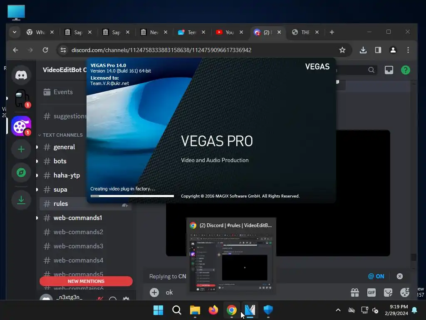This screenshot has width=426, height=320.
Task: Open Discord direct messages home icon
Action: tap(21, 75)
